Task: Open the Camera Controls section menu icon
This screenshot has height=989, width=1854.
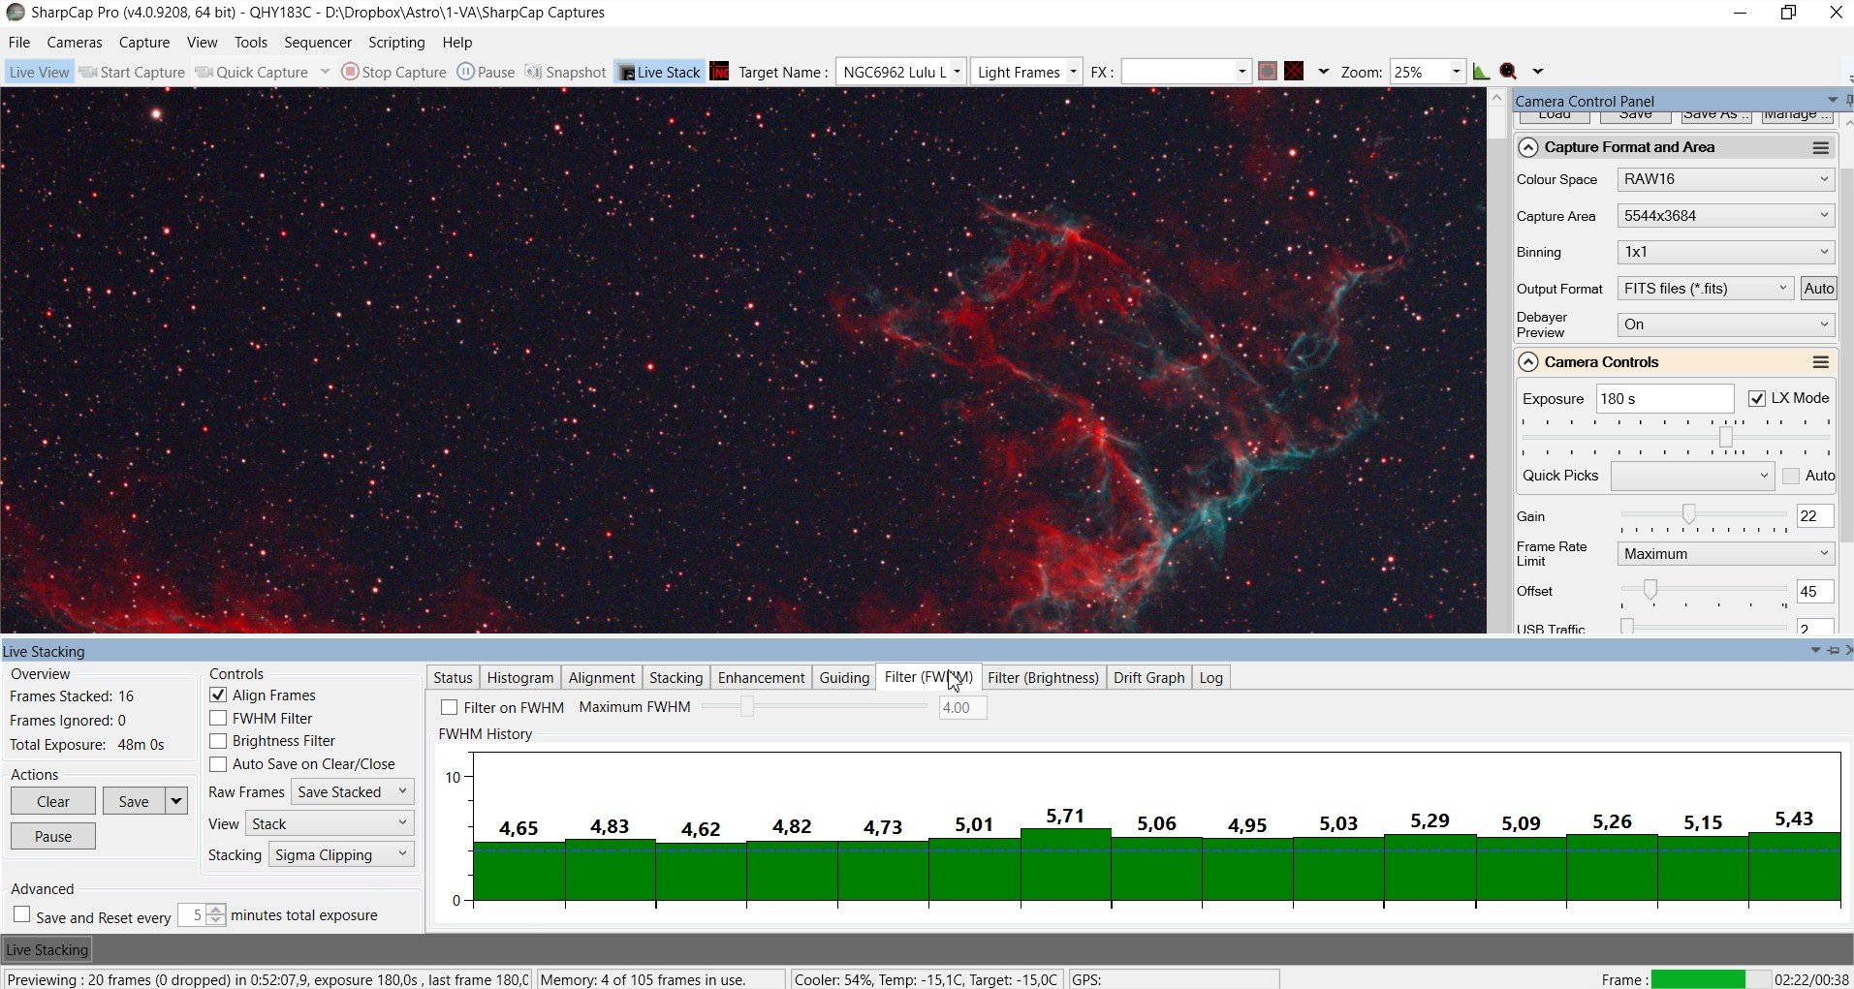Action: tap(1820, 362)
